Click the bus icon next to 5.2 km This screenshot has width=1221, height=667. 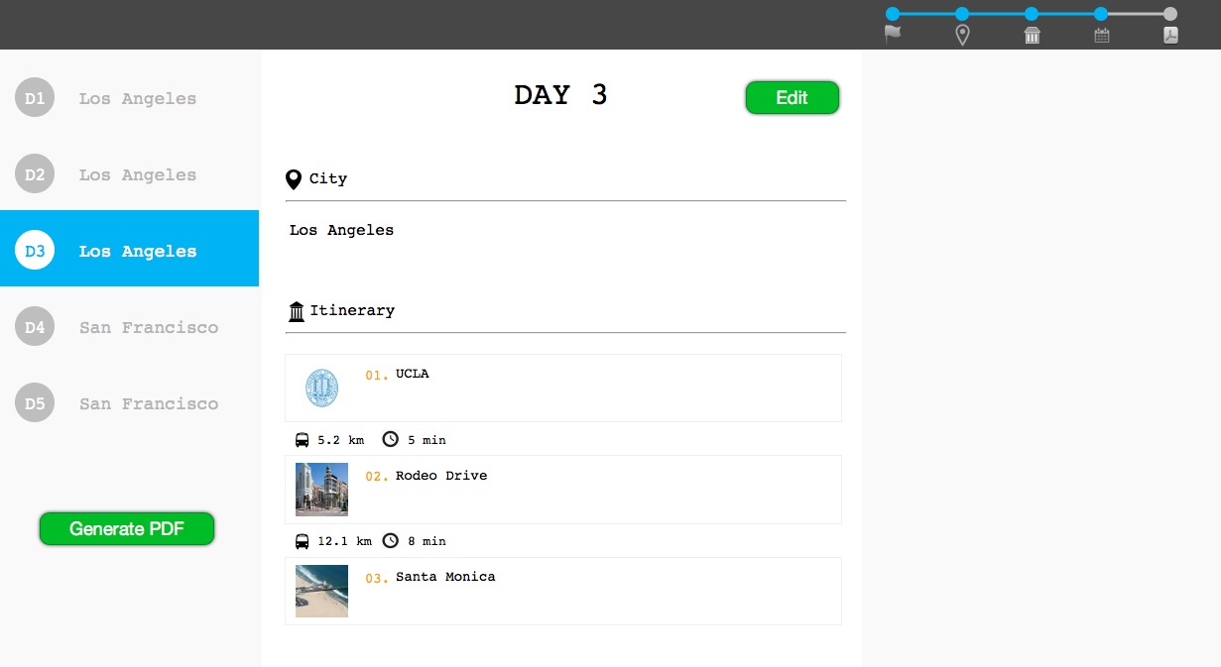302,439
